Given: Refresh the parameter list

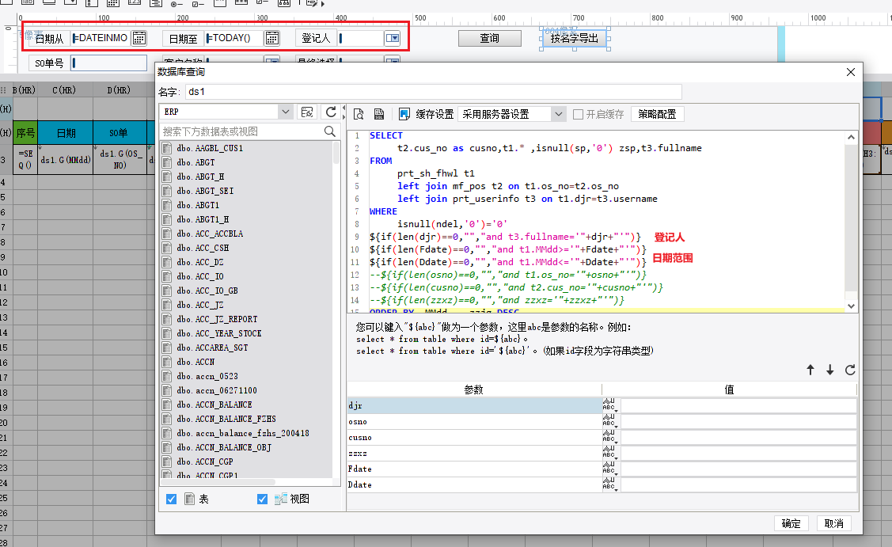Looking at the screenshot, I should [x=850, y=370].
